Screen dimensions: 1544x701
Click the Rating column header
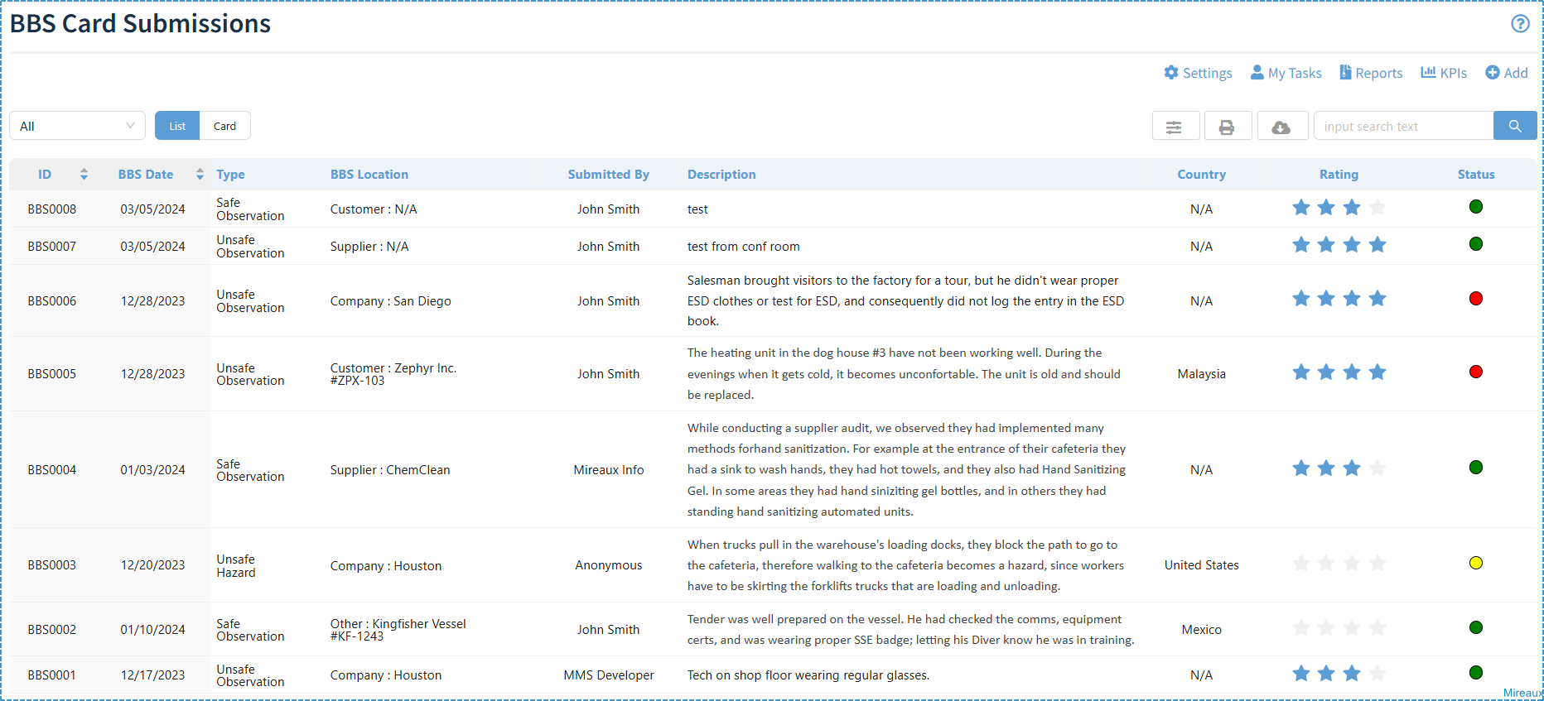1339,175
